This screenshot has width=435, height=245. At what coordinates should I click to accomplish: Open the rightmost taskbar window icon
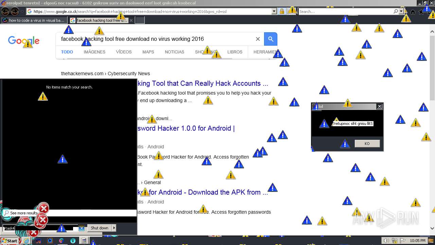[84, 241]
